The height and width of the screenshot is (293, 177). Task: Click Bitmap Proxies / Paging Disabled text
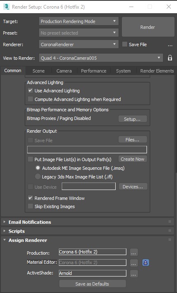click(59, 118)
